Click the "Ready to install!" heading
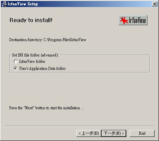This screenshot has height=141, width=159. (31, 20)
